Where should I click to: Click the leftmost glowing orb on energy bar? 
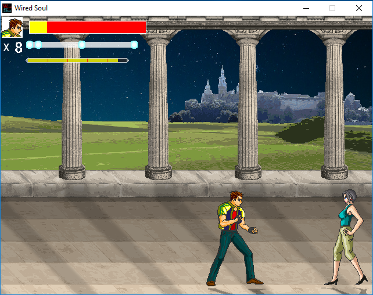pyautogui.click(x=30, y=45)
